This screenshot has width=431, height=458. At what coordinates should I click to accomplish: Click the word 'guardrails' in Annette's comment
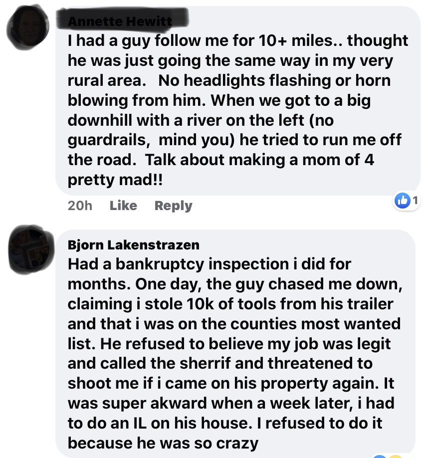point(109,141)
